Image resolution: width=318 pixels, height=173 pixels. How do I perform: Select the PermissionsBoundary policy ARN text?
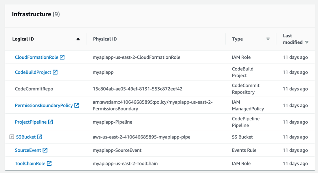tap(152, 105)
